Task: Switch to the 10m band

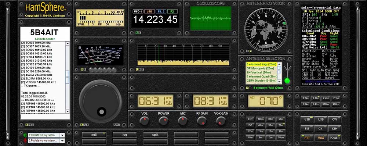Action: pyautogui.click(x=250, y=138)
